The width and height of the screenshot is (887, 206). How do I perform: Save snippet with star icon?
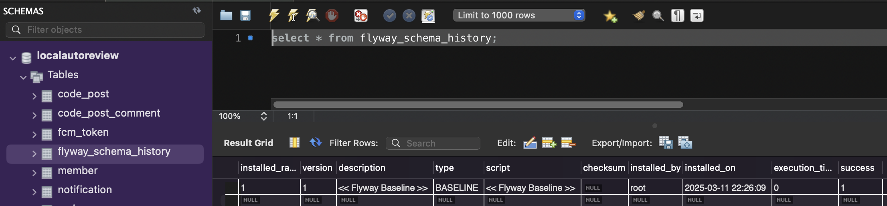(x=610, y=16)
